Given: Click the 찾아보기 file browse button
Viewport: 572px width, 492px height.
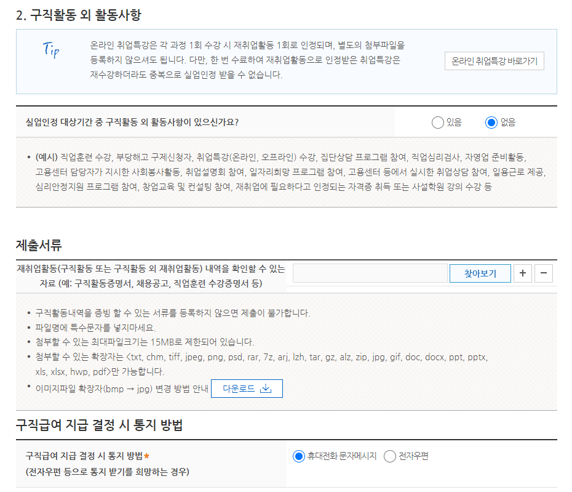Looking at the screenshot, I should point(480,273).
